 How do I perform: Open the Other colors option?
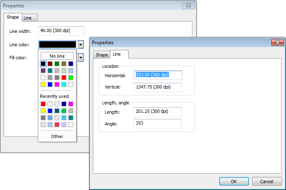[x=57, y=136]
